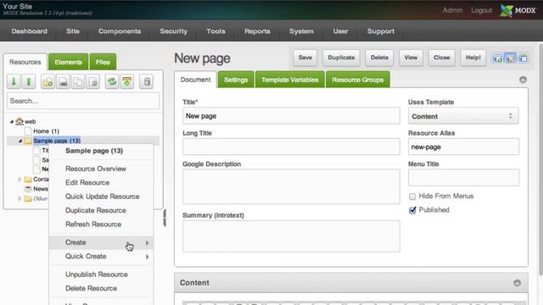Click the New Symlink icon in tree toolbar
This screenshot has height=305, width=543.
pos(78,82)
